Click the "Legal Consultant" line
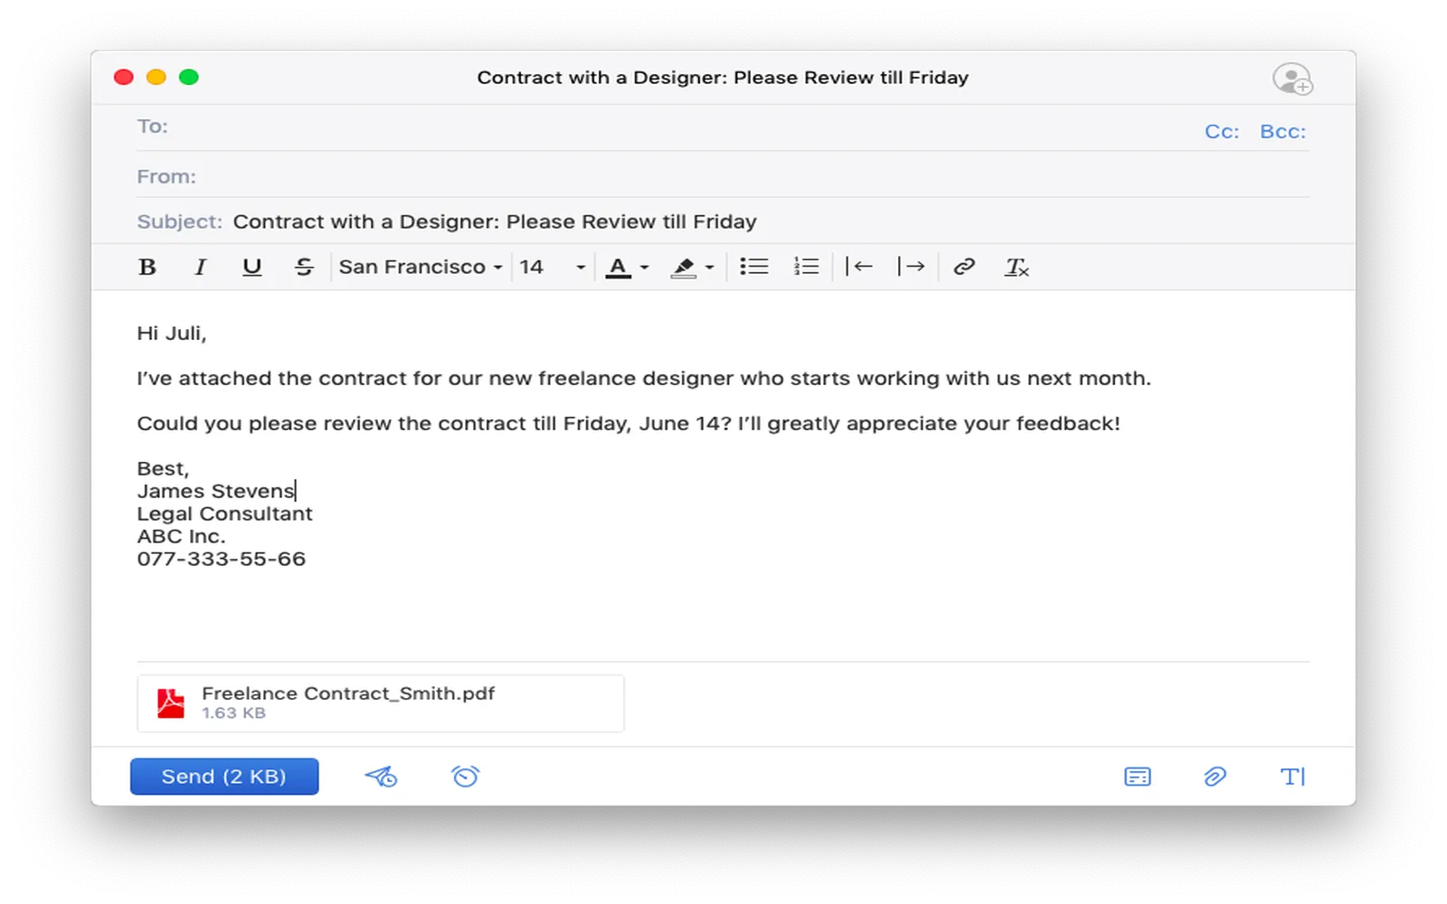 (x=224, y=513)
